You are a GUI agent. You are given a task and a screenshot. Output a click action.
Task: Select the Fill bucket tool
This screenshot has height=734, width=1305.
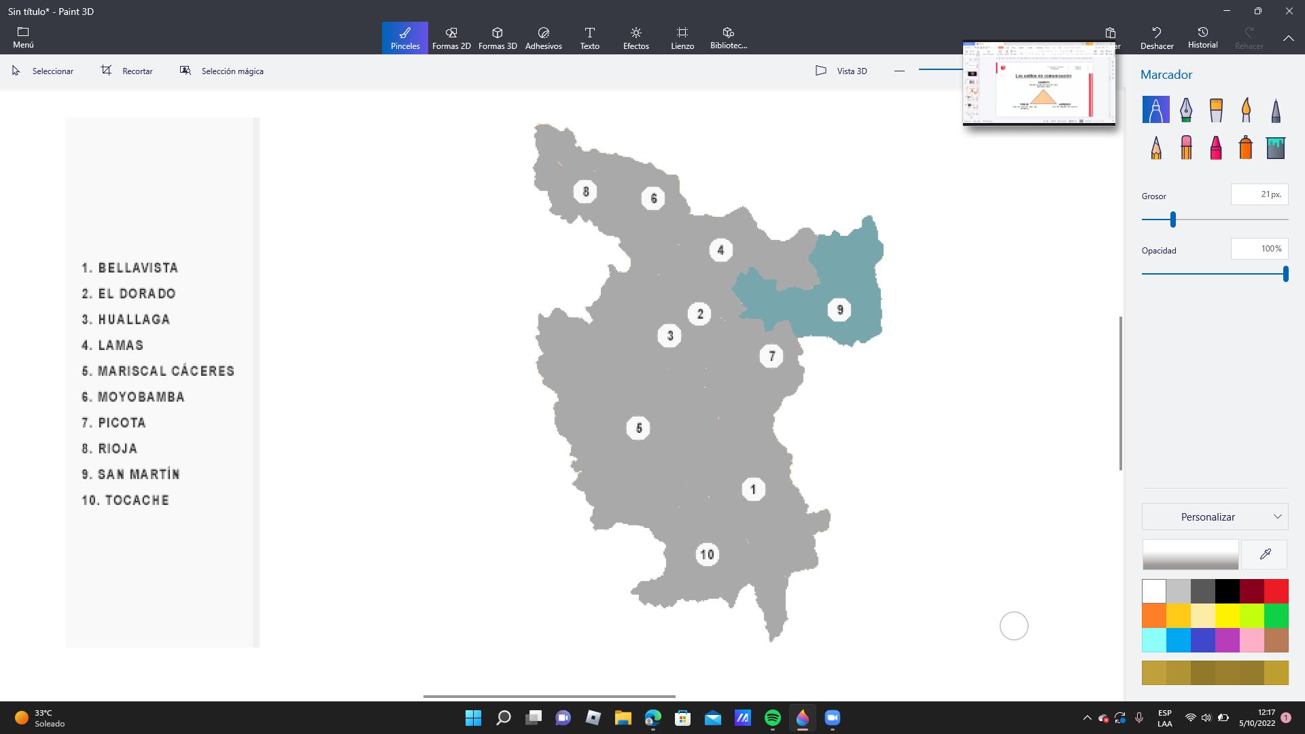point(1276,147)
